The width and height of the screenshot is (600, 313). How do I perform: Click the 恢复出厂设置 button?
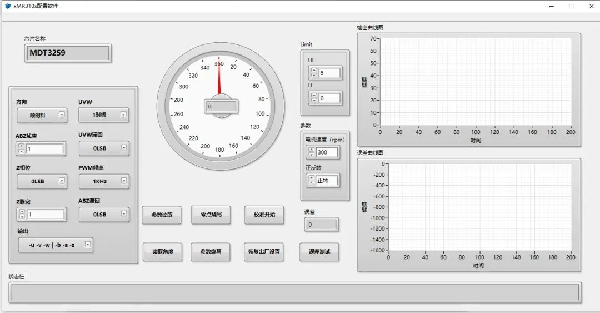pos(264,251)
